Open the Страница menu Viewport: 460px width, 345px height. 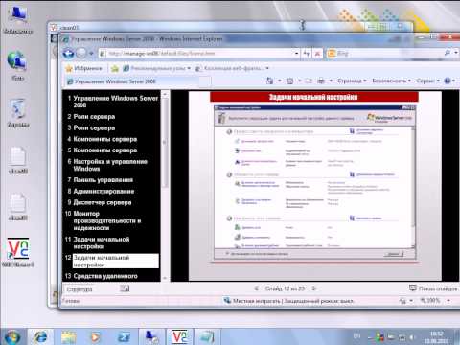click(352, 81)
